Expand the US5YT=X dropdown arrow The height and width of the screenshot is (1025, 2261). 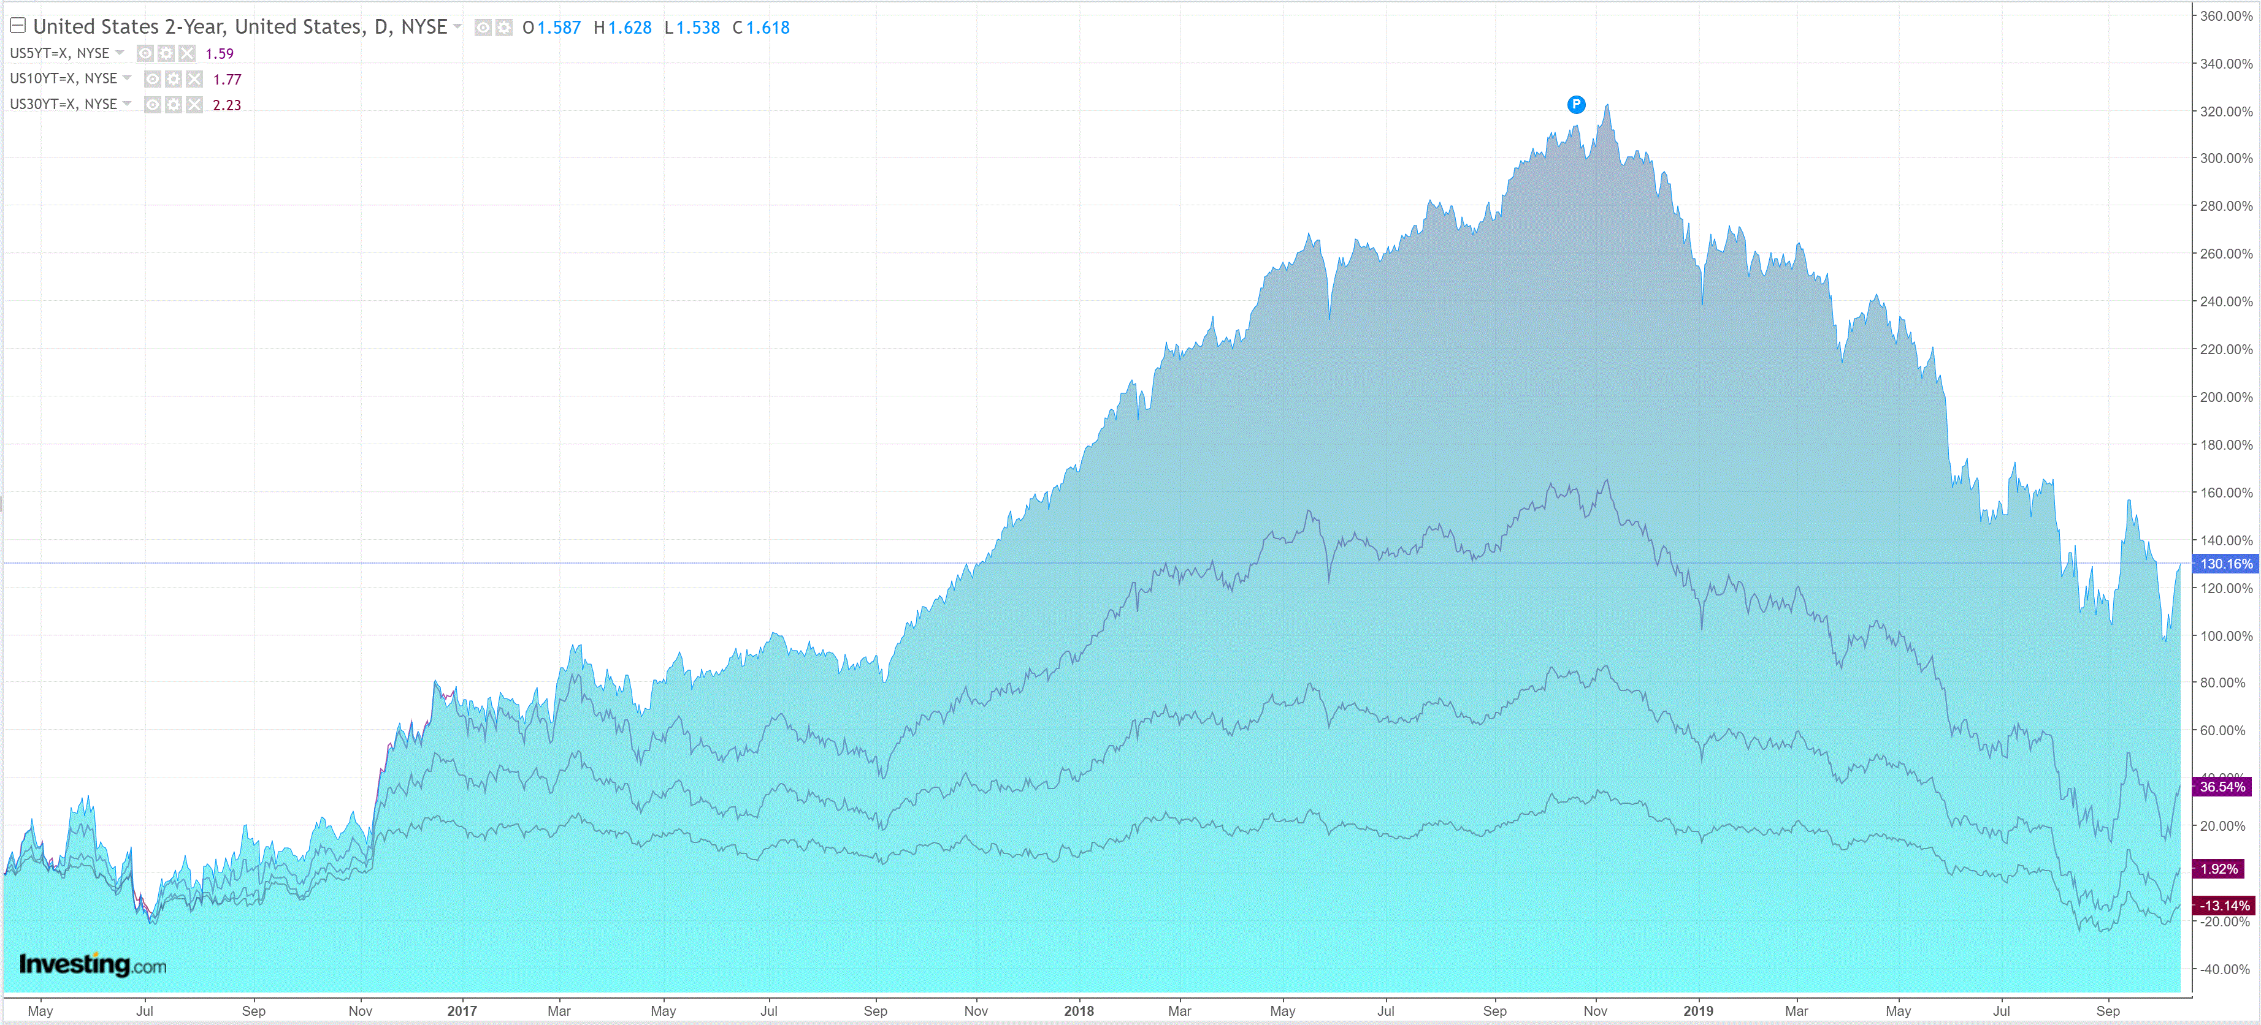[120, 53]
